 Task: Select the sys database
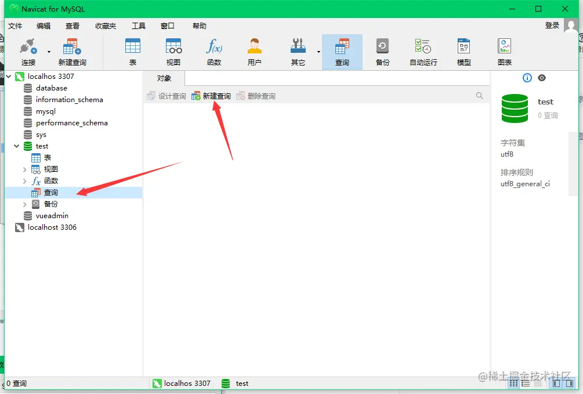pyautogui.click(x=41, y=135)
